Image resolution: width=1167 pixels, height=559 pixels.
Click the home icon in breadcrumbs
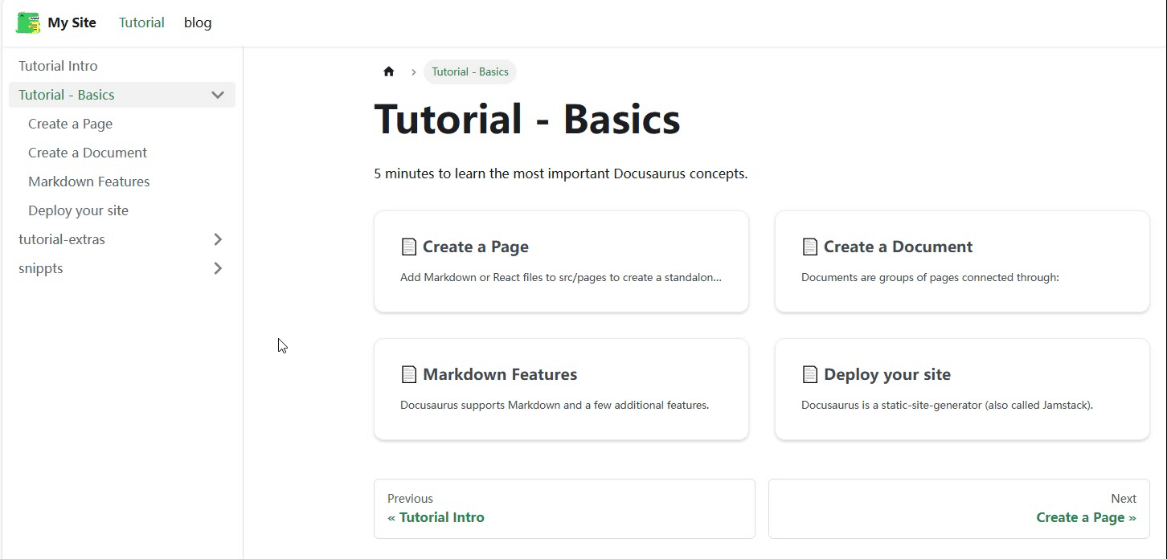[389, 71]
